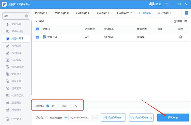The image size is (191, 125).
Task: Click 添加OFD文件夹 button
Action: coord(141,118)
